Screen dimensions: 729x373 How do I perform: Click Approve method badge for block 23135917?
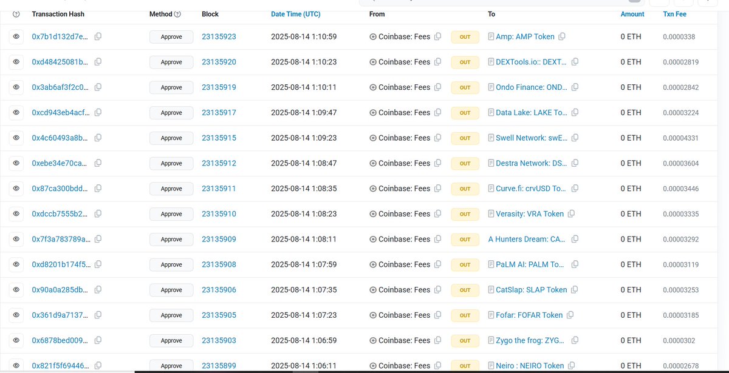(171, 113)
